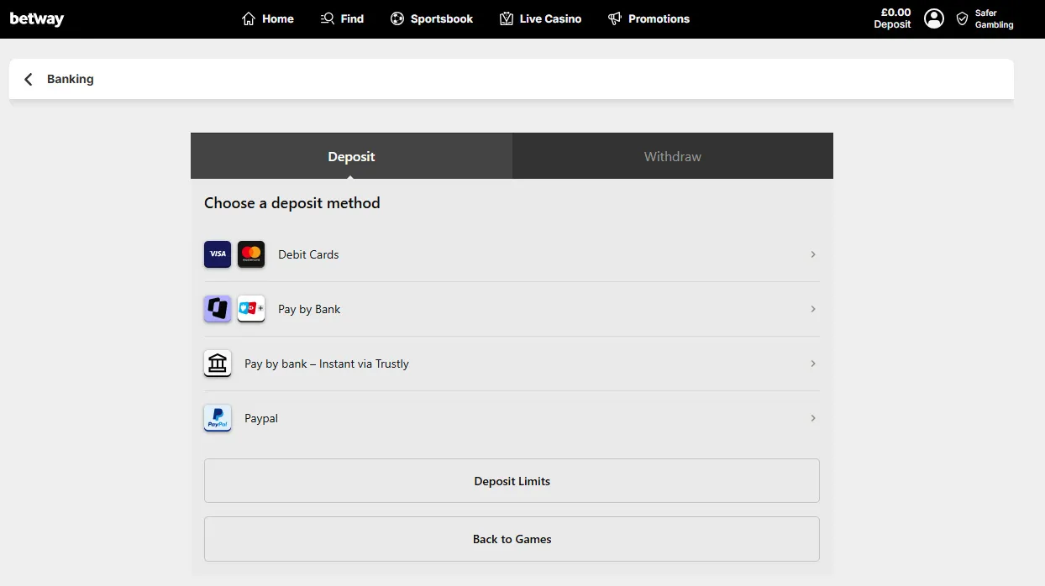Image resolution: width=1045 pixels, height=586 pixels.
Task: Expand the Debit Cards payment option
Action: coord(812,254)
